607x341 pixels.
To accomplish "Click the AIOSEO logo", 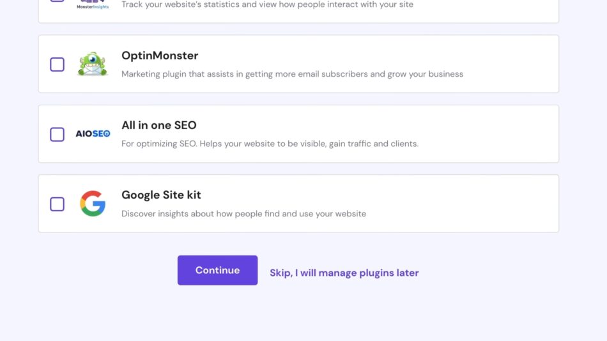I will (93, 133).
